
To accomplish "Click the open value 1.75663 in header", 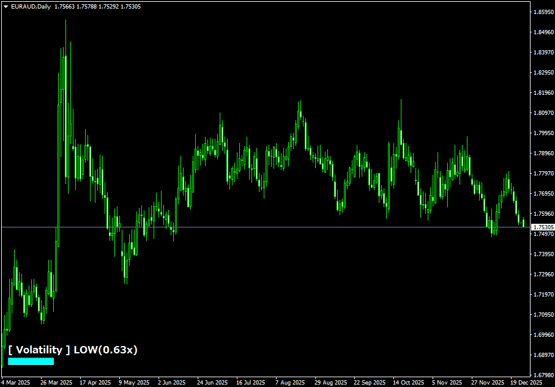I will (64, 6).
